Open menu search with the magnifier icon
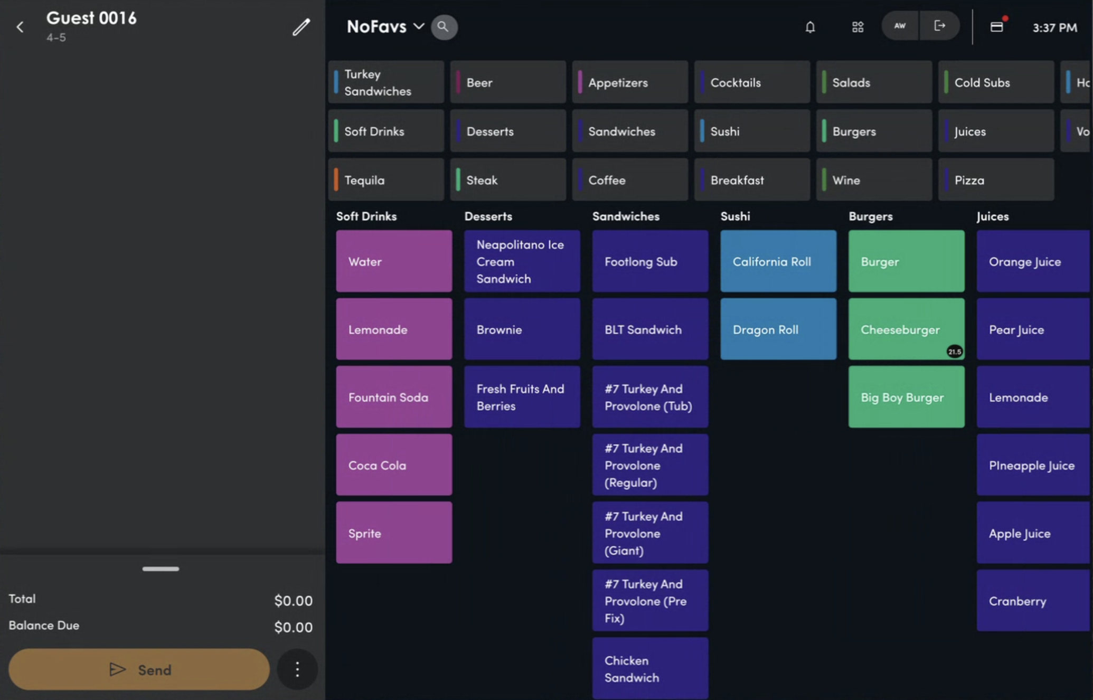The width and height of the screenshot is (1093, 700). point(444,27)
